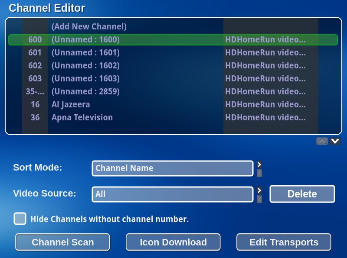Open Icon Download
This screenshot has height=258, width=347.
click(173, 242)
